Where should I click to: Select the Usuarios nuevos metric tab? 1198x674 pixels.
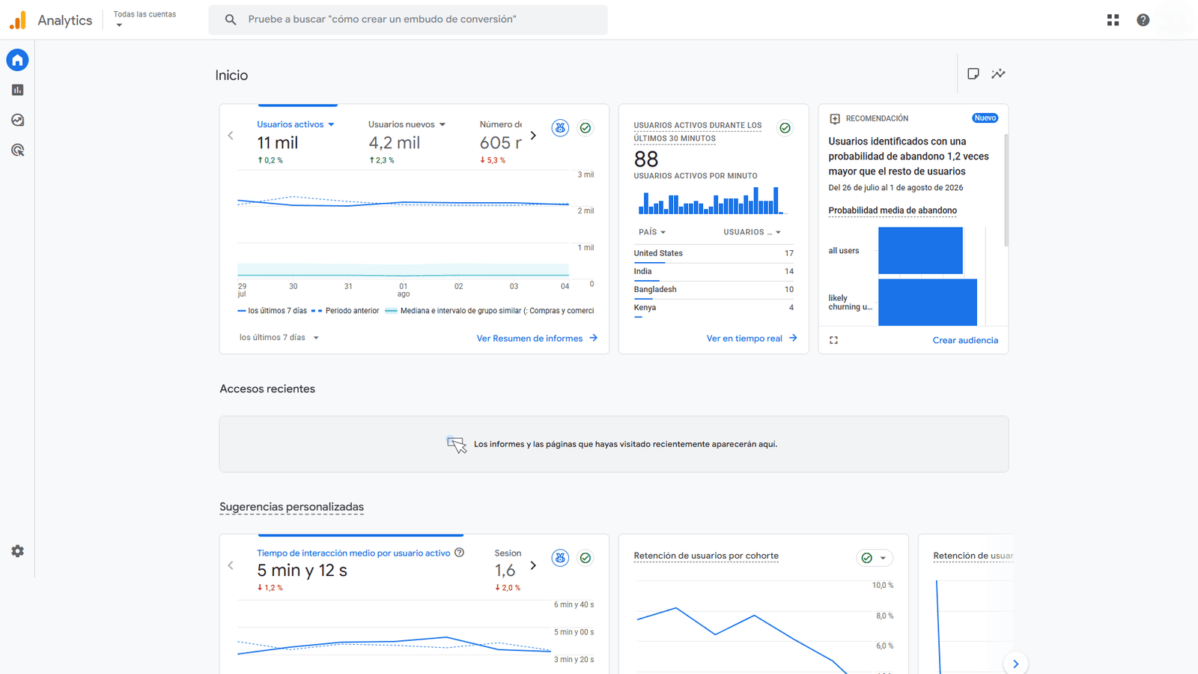(407, 124)
